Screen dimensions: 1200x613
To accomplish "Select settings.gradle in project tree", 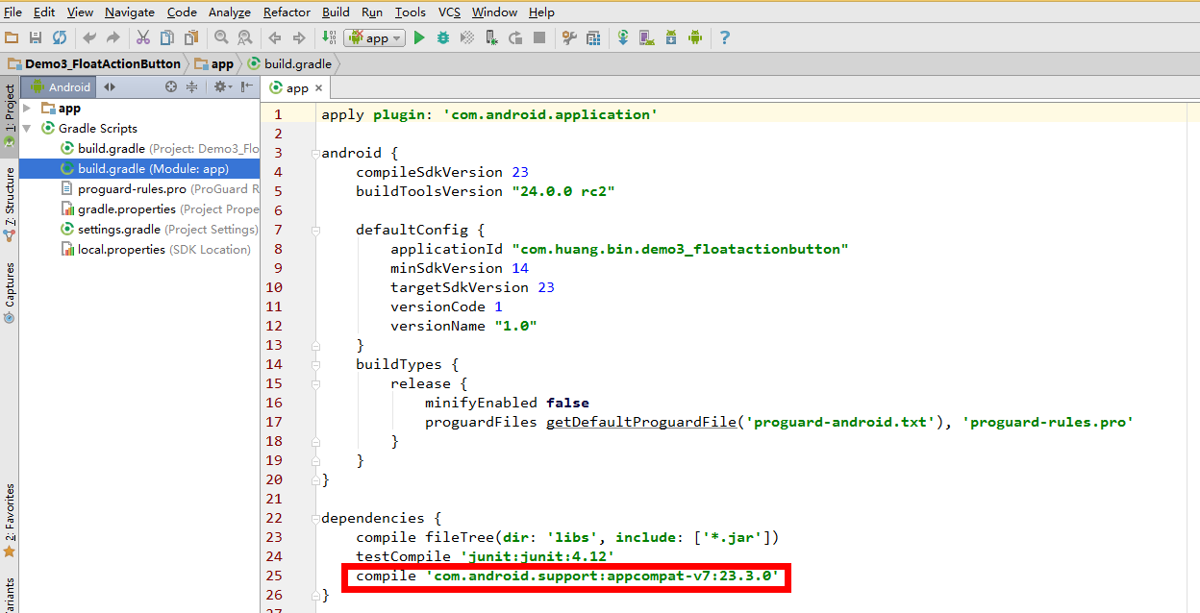I will tap(118, 230).
